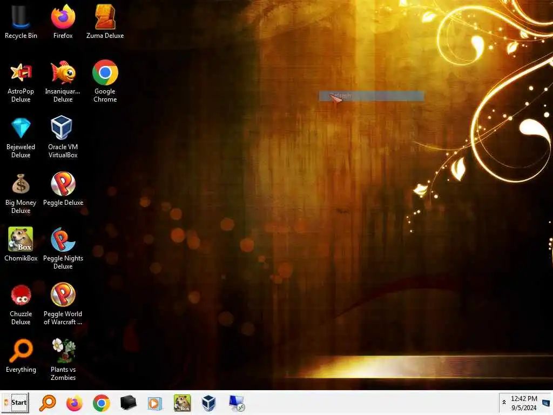This screenshot has width=553, height=415.
Task: Click the show desktop tray icon
Action: [546, 403]
